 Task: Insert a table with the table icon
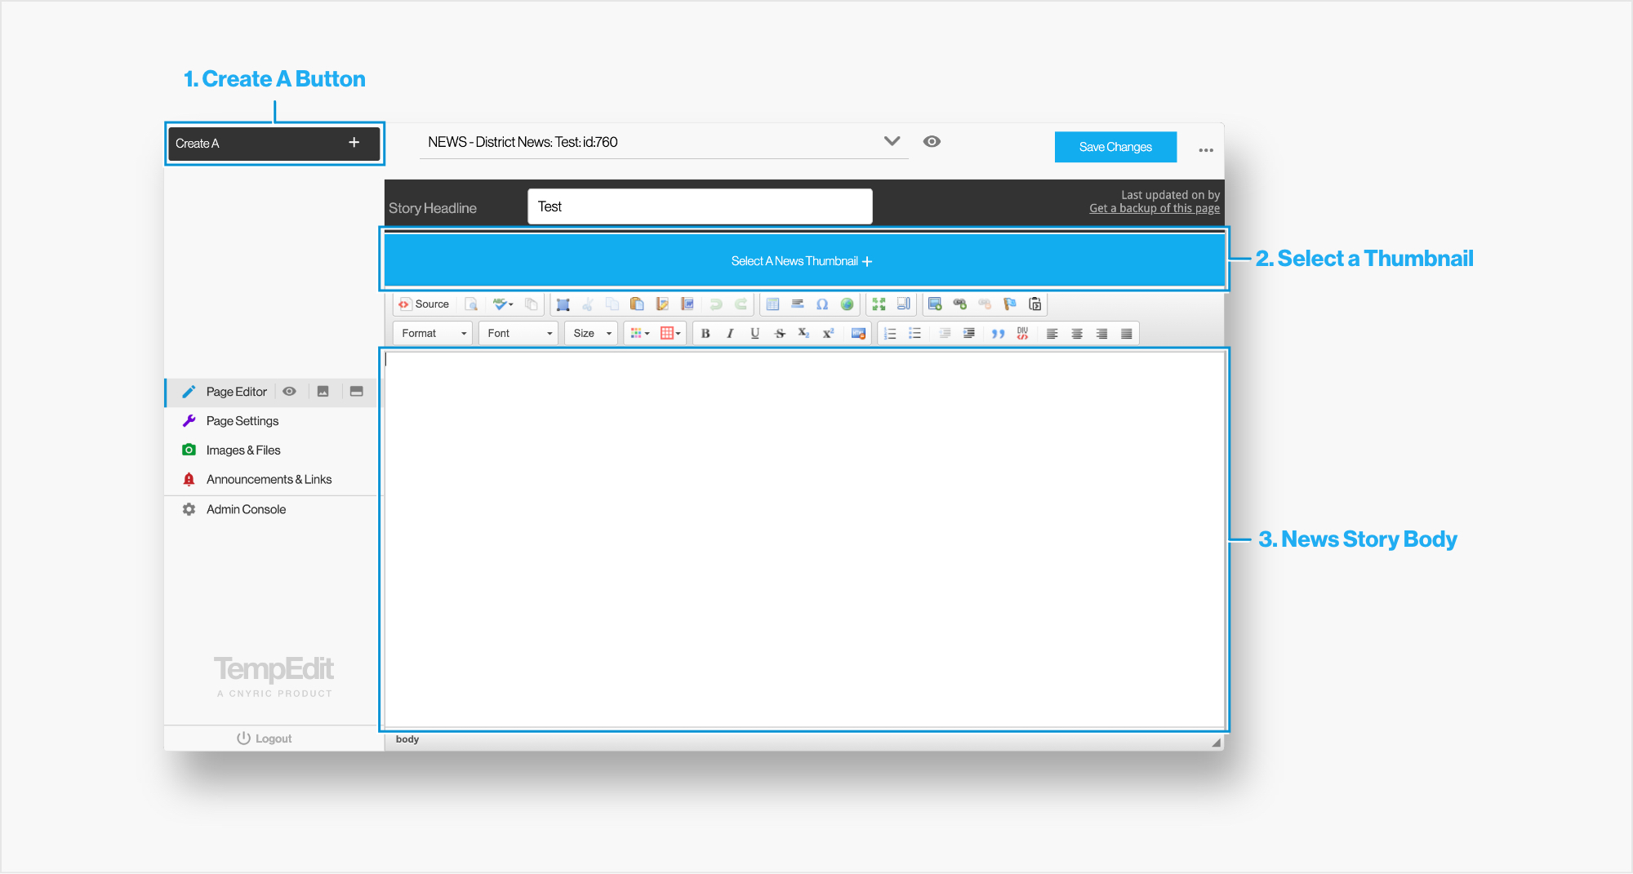(x=772, y=304)
